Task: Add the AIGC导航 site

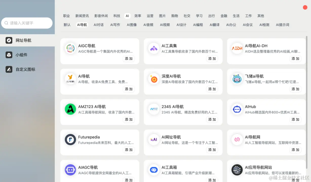Action: coord(129,59)
